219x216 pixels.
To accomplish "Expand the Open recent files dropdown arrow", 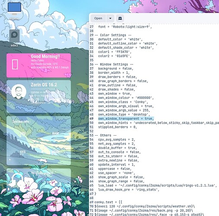I will pyautogui.click(x=110, y=19).
